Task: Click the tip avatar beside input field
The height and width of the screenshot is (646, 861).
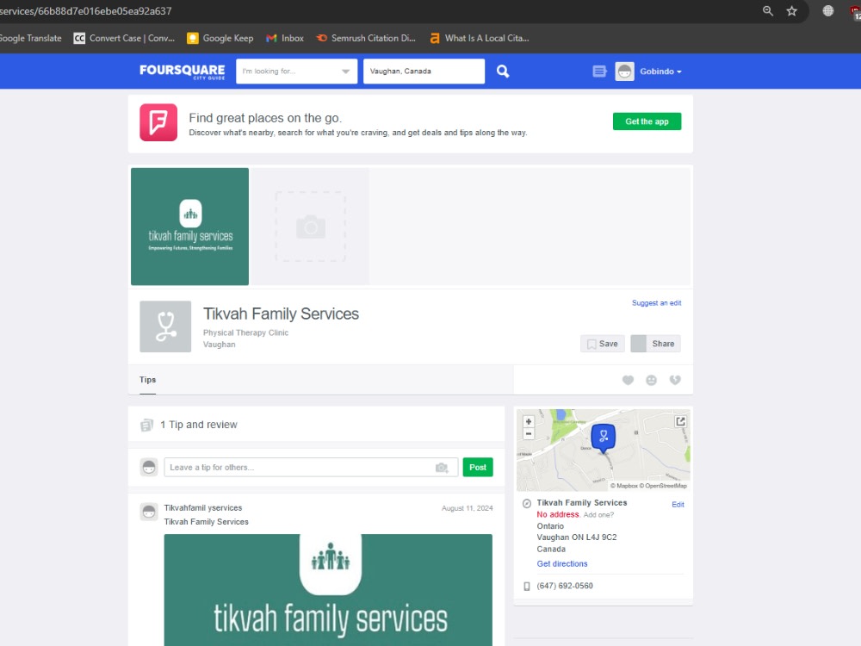Action: click(149, 467)
